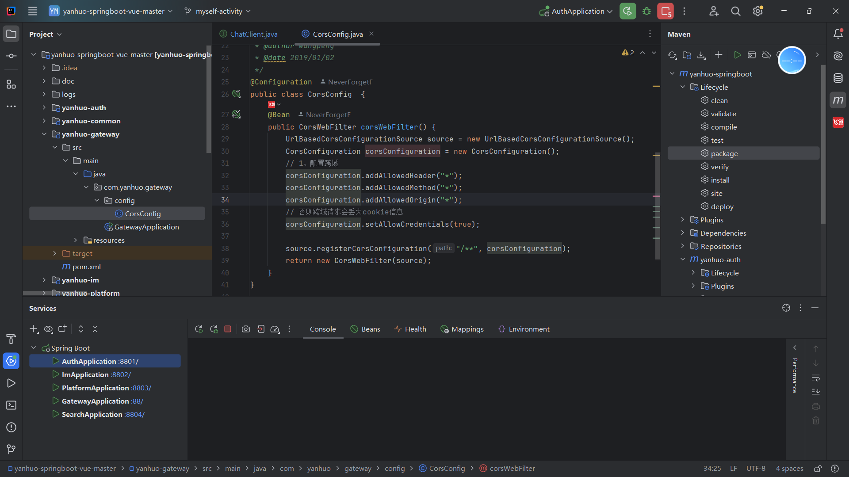The height and width of the screenshot is (477, 849).
Task: Switch to the Beans tab
Action: pyautogui.click(x=365, y=329)
